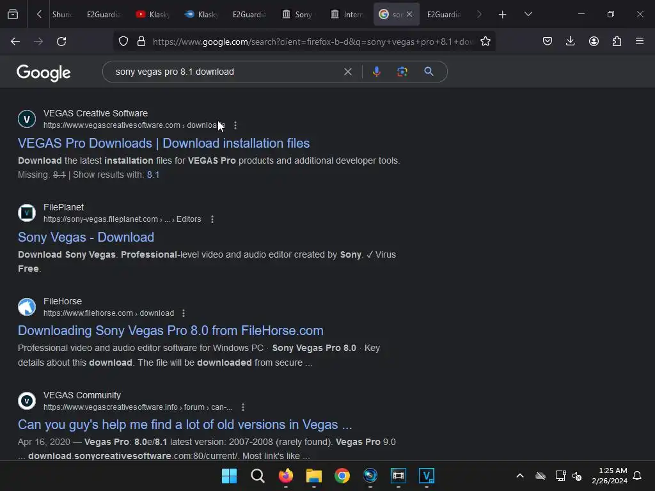Screen dimensions: 655x491
Task: Go forward to the next page
Action: [x=38, y=42]
